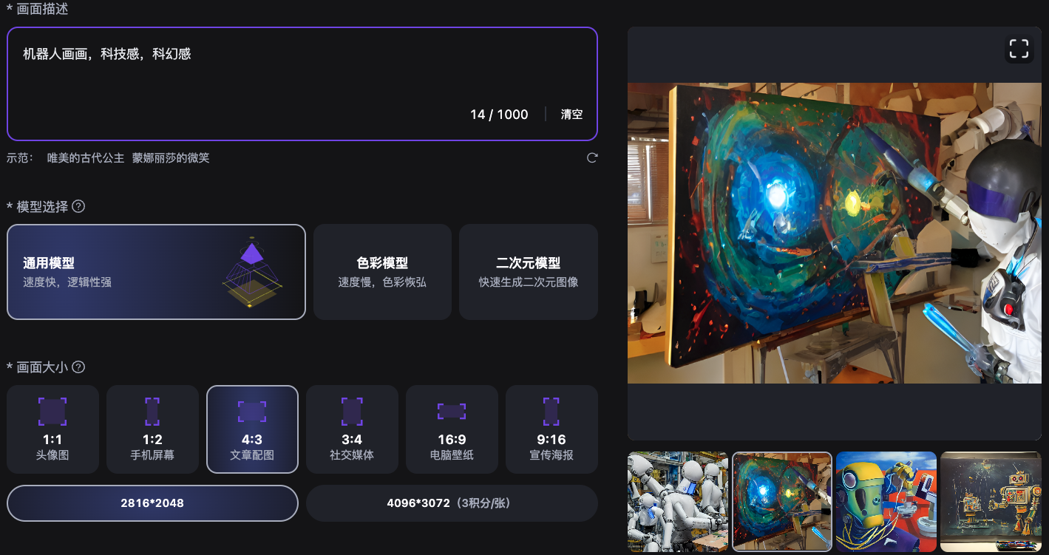Select the 2816*2048 resolution button
This screenshot has width=1049, height=555.
152,503
